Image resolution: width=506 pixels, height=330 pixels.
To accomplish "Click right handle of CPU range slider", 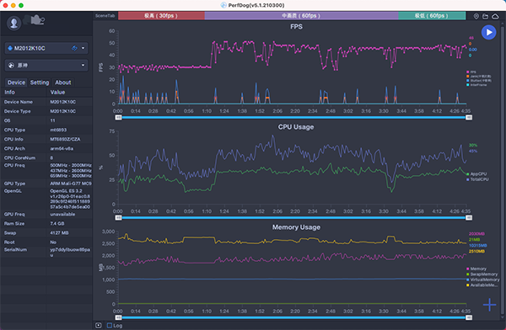I will point(469,218).
